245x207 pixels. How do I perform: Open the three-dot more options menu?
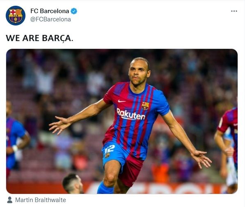234,11
